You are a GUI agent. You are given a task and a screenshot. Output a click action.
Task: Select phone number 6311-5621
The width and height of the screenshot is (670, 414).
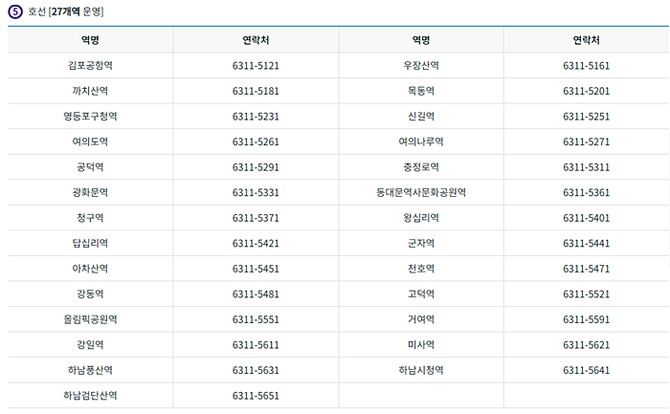click(586, 345)
